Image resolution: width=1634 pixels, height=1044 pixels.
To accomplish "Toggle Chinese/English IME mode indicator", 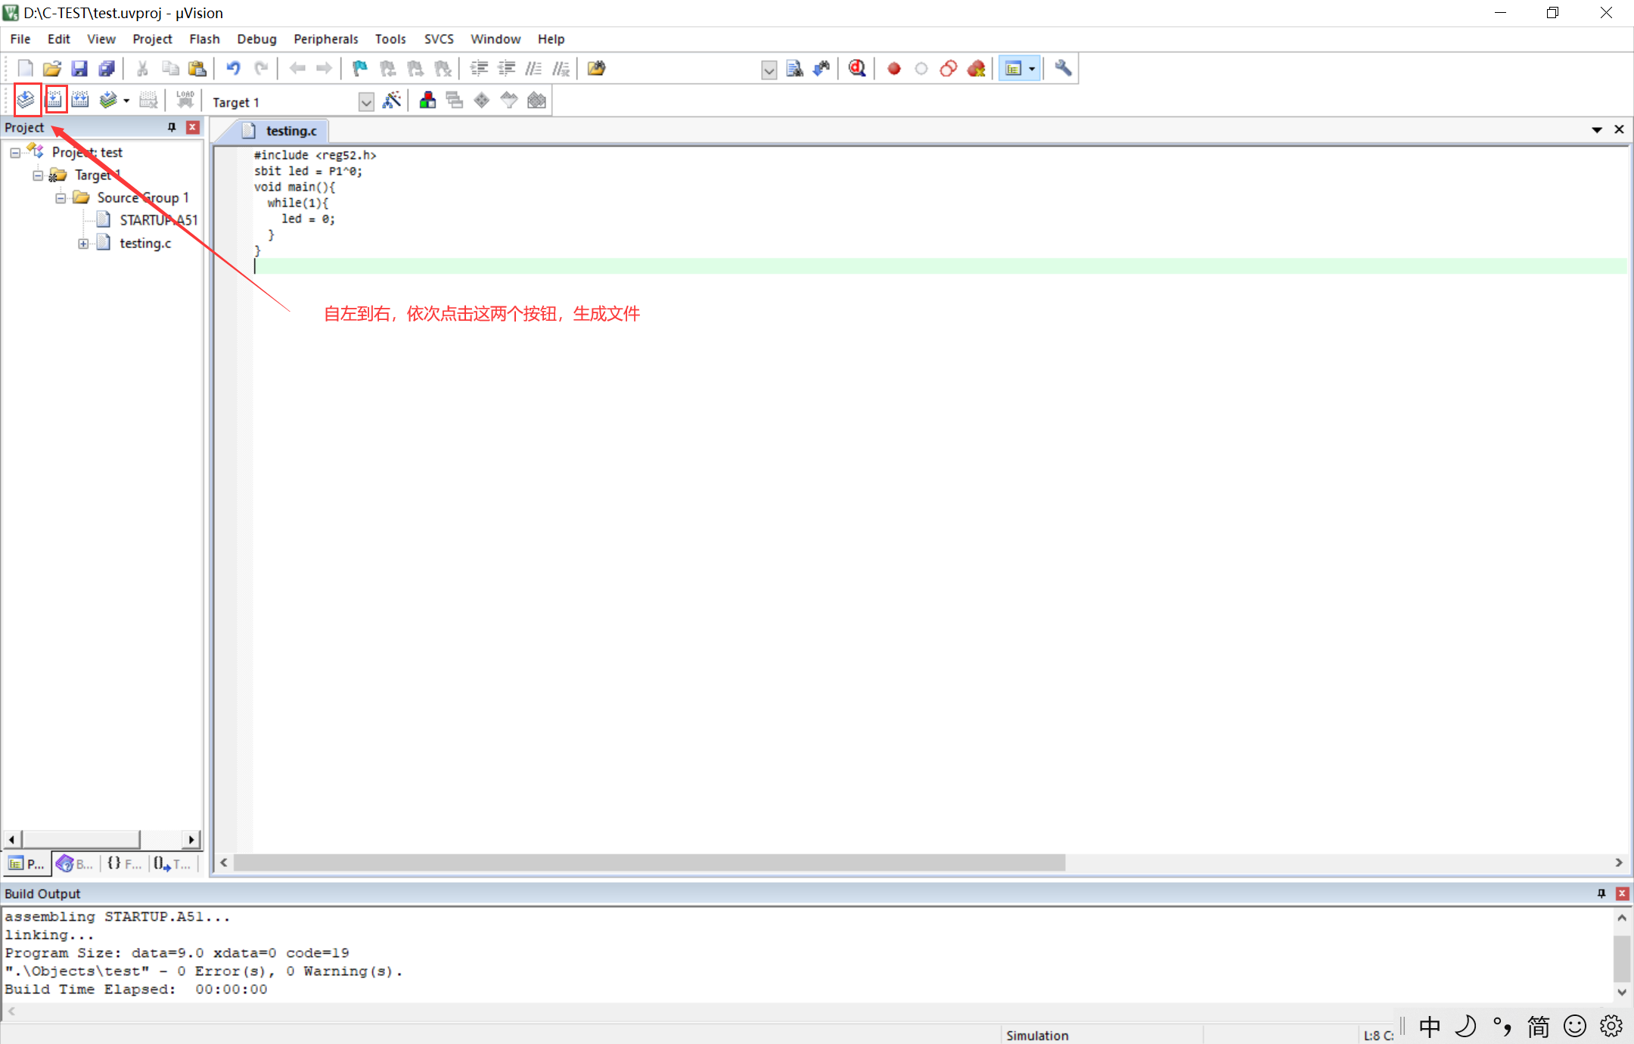I will tap(1429, 1027).
